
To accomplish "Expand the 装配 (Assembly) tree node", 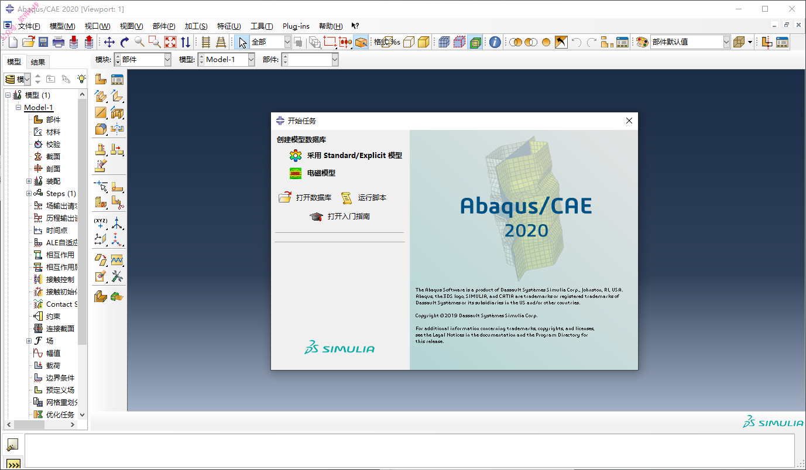I will point(29,181).
